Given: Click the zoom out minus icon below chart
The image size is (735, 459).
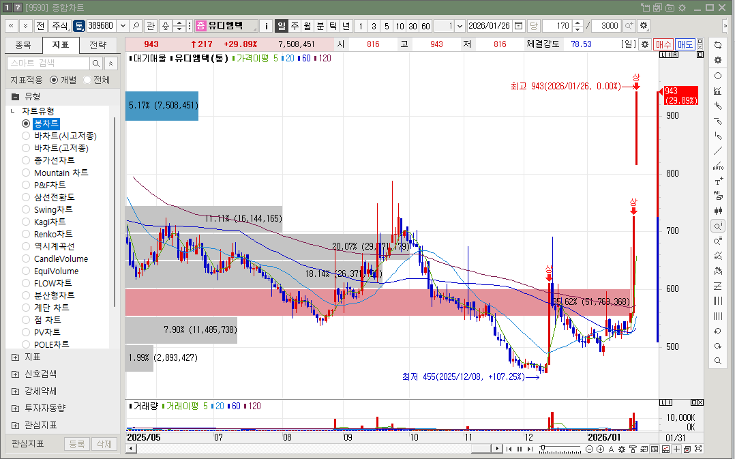Looking at the screenshot, I should (x=590, y=449).
